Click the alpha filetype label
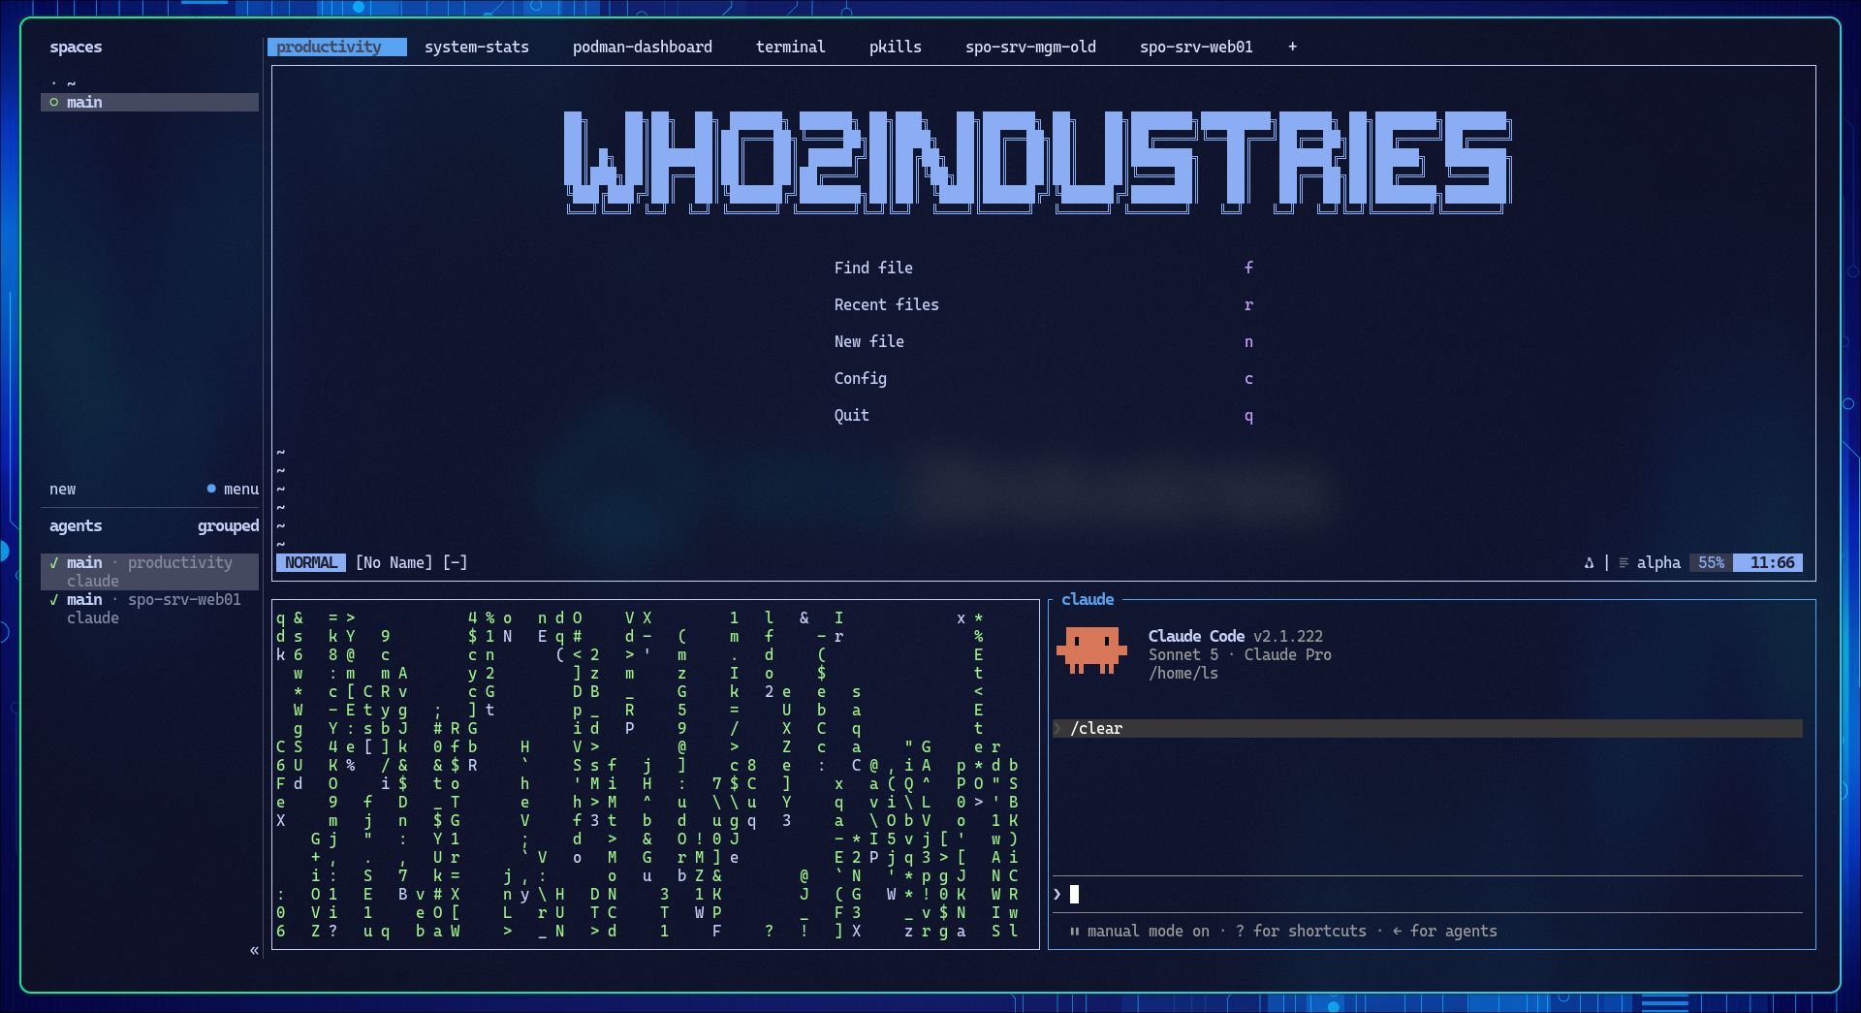1861x1013 pixels. (1658, 562)
